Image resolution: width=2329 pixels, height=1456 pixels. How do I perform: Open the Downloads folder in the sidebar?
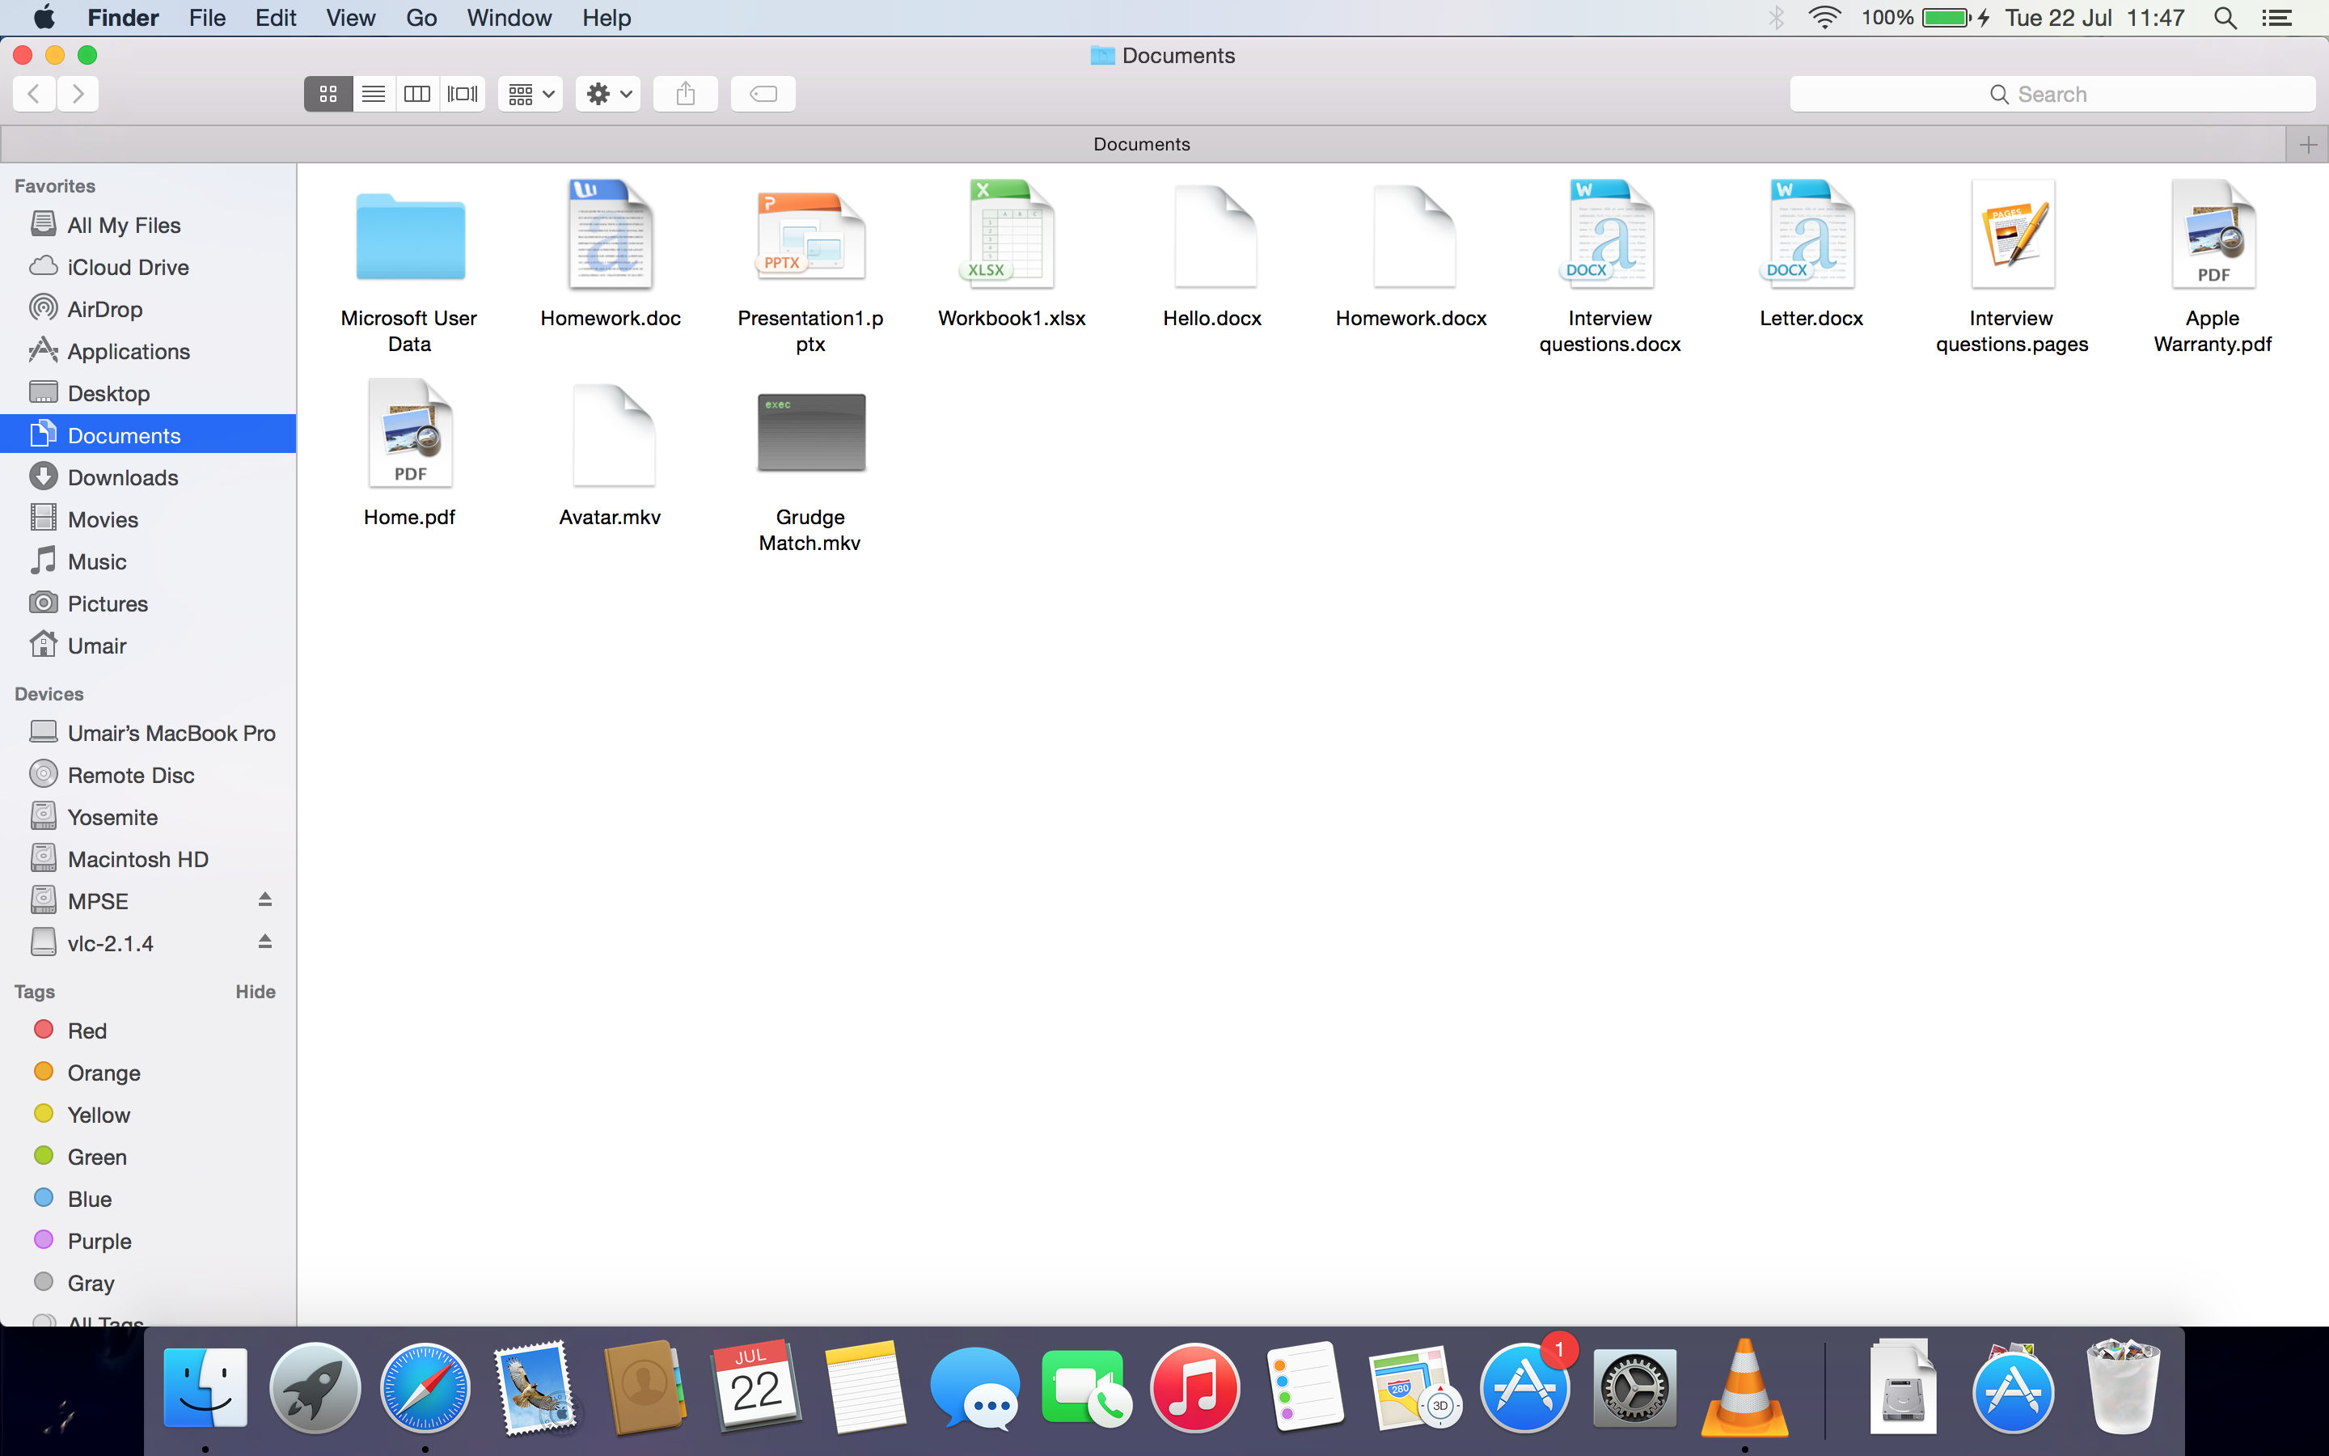click(x=122, y=477)
